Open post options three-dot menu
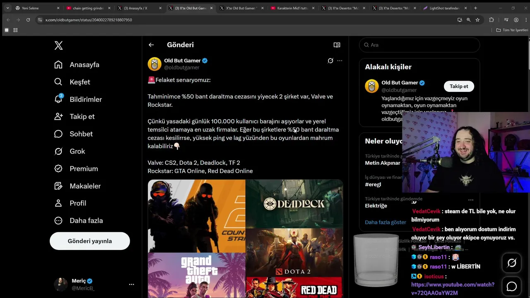 340,60
